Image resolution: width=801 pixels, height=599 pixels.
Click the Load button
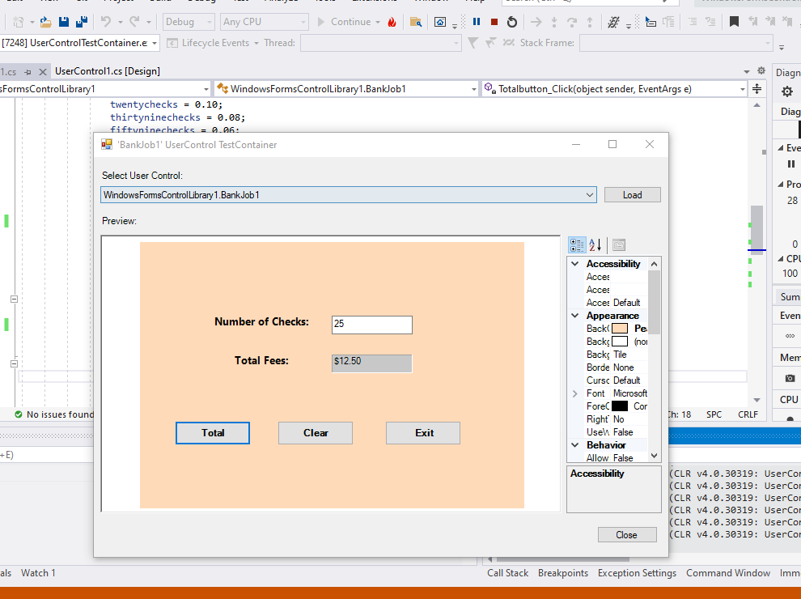633,195
